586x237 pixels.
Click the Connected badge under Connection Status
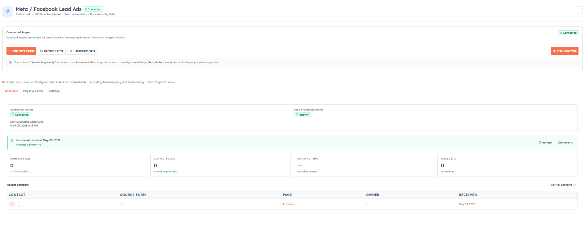click(20, 115)
